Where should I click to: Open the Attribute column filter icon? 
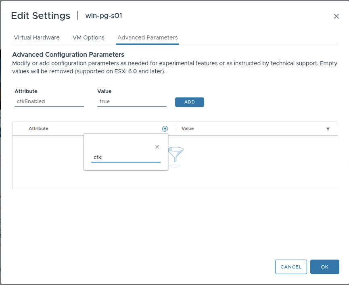(165, 129)
